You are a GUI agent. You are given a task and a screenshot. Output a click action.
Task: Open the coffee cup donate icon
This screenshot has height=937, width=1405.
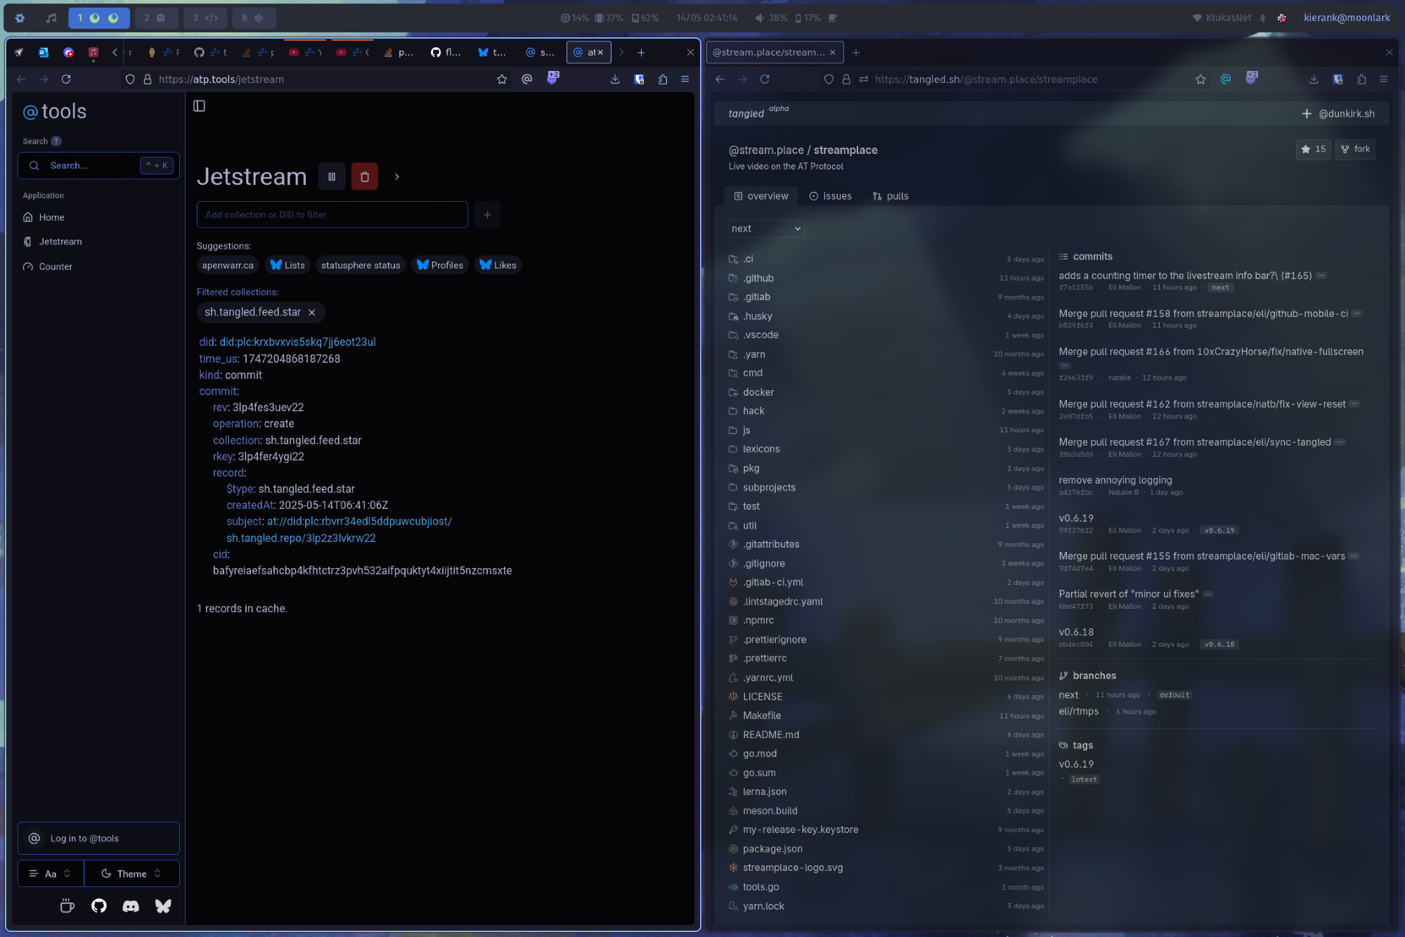pos(67,906)
